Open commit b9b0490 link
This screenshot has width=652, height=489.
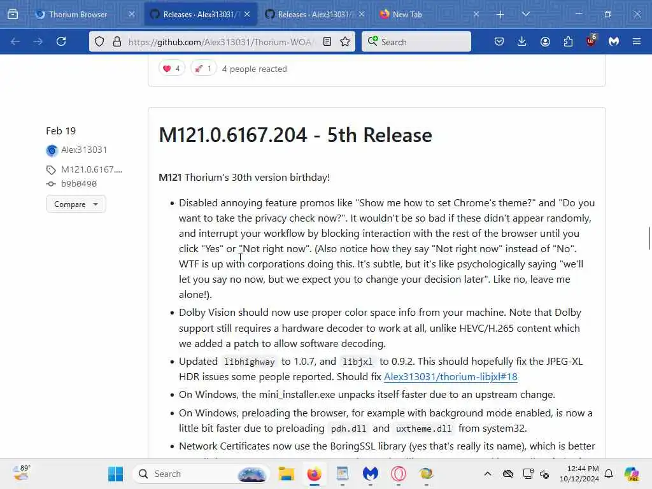coord(78,184)
